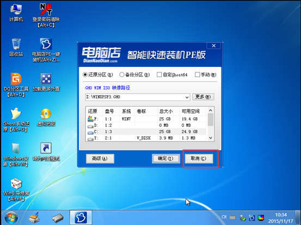Click 可用空间 column header
The height and width of the screenshot is (225, 301).
tap(193, 111)
